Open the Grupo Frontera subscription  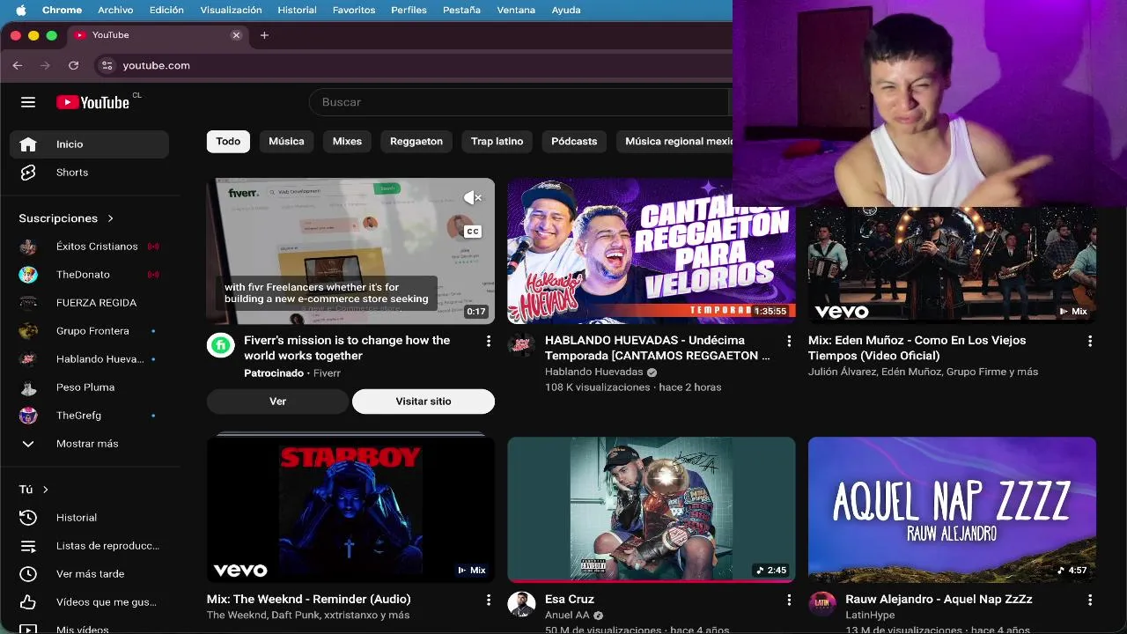[x=89, y=331]
